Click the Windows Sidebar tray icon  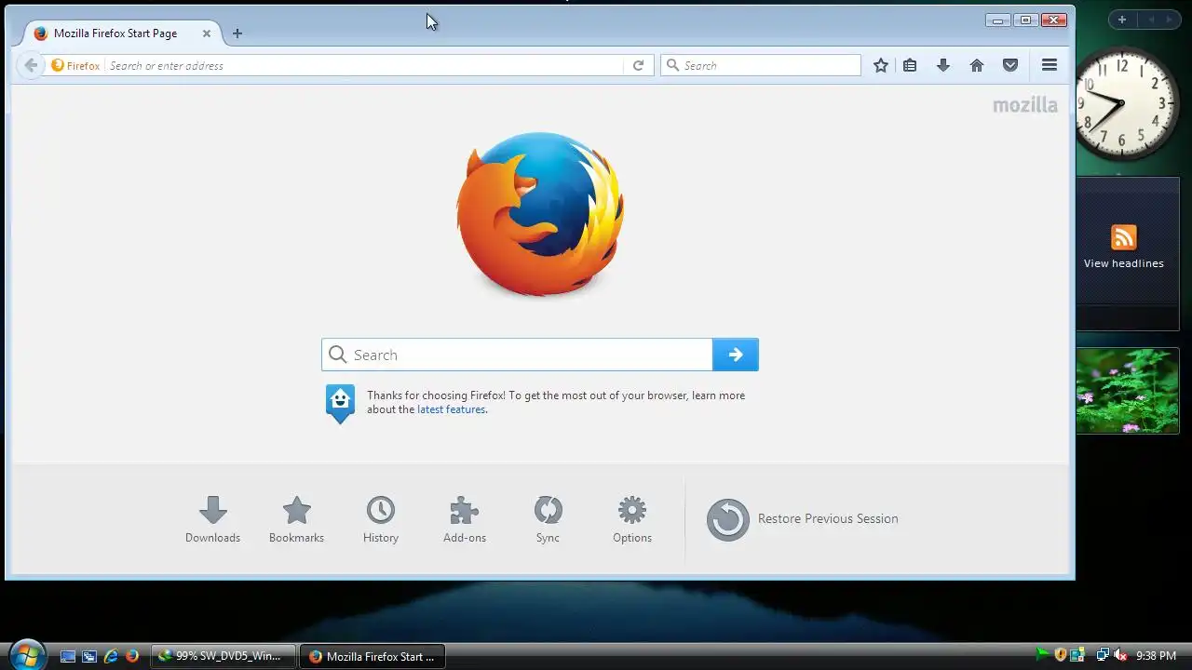1077,656
